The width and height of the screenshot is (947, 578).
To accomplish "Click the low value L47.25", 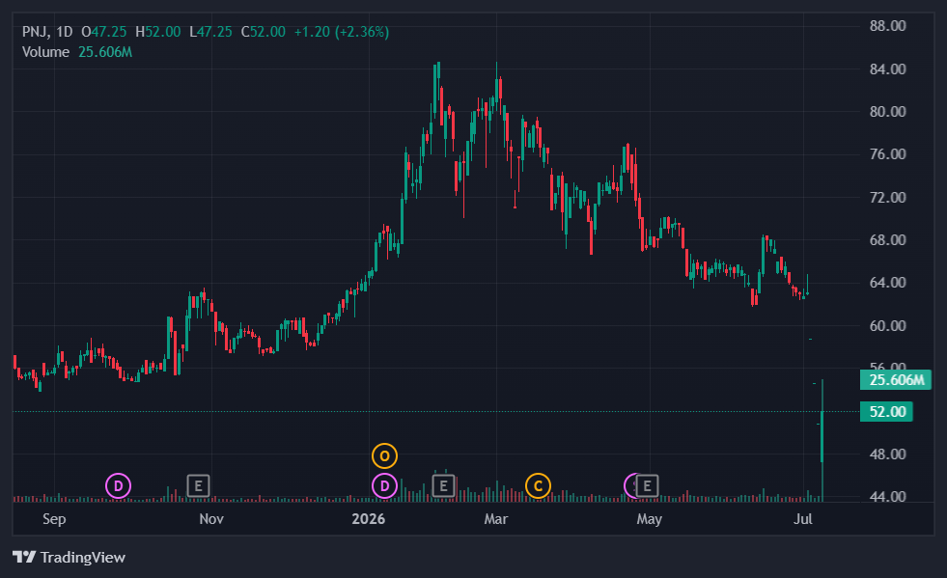I will point(210,32).
